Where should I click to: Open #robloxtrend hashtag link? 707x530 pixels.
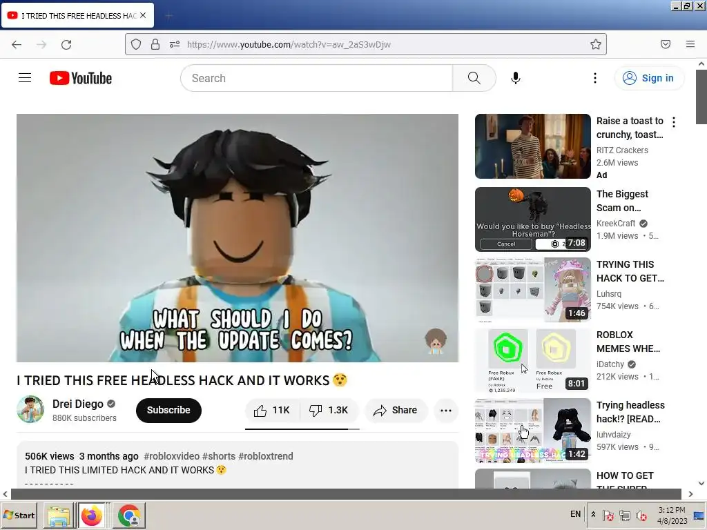[266, 456]
